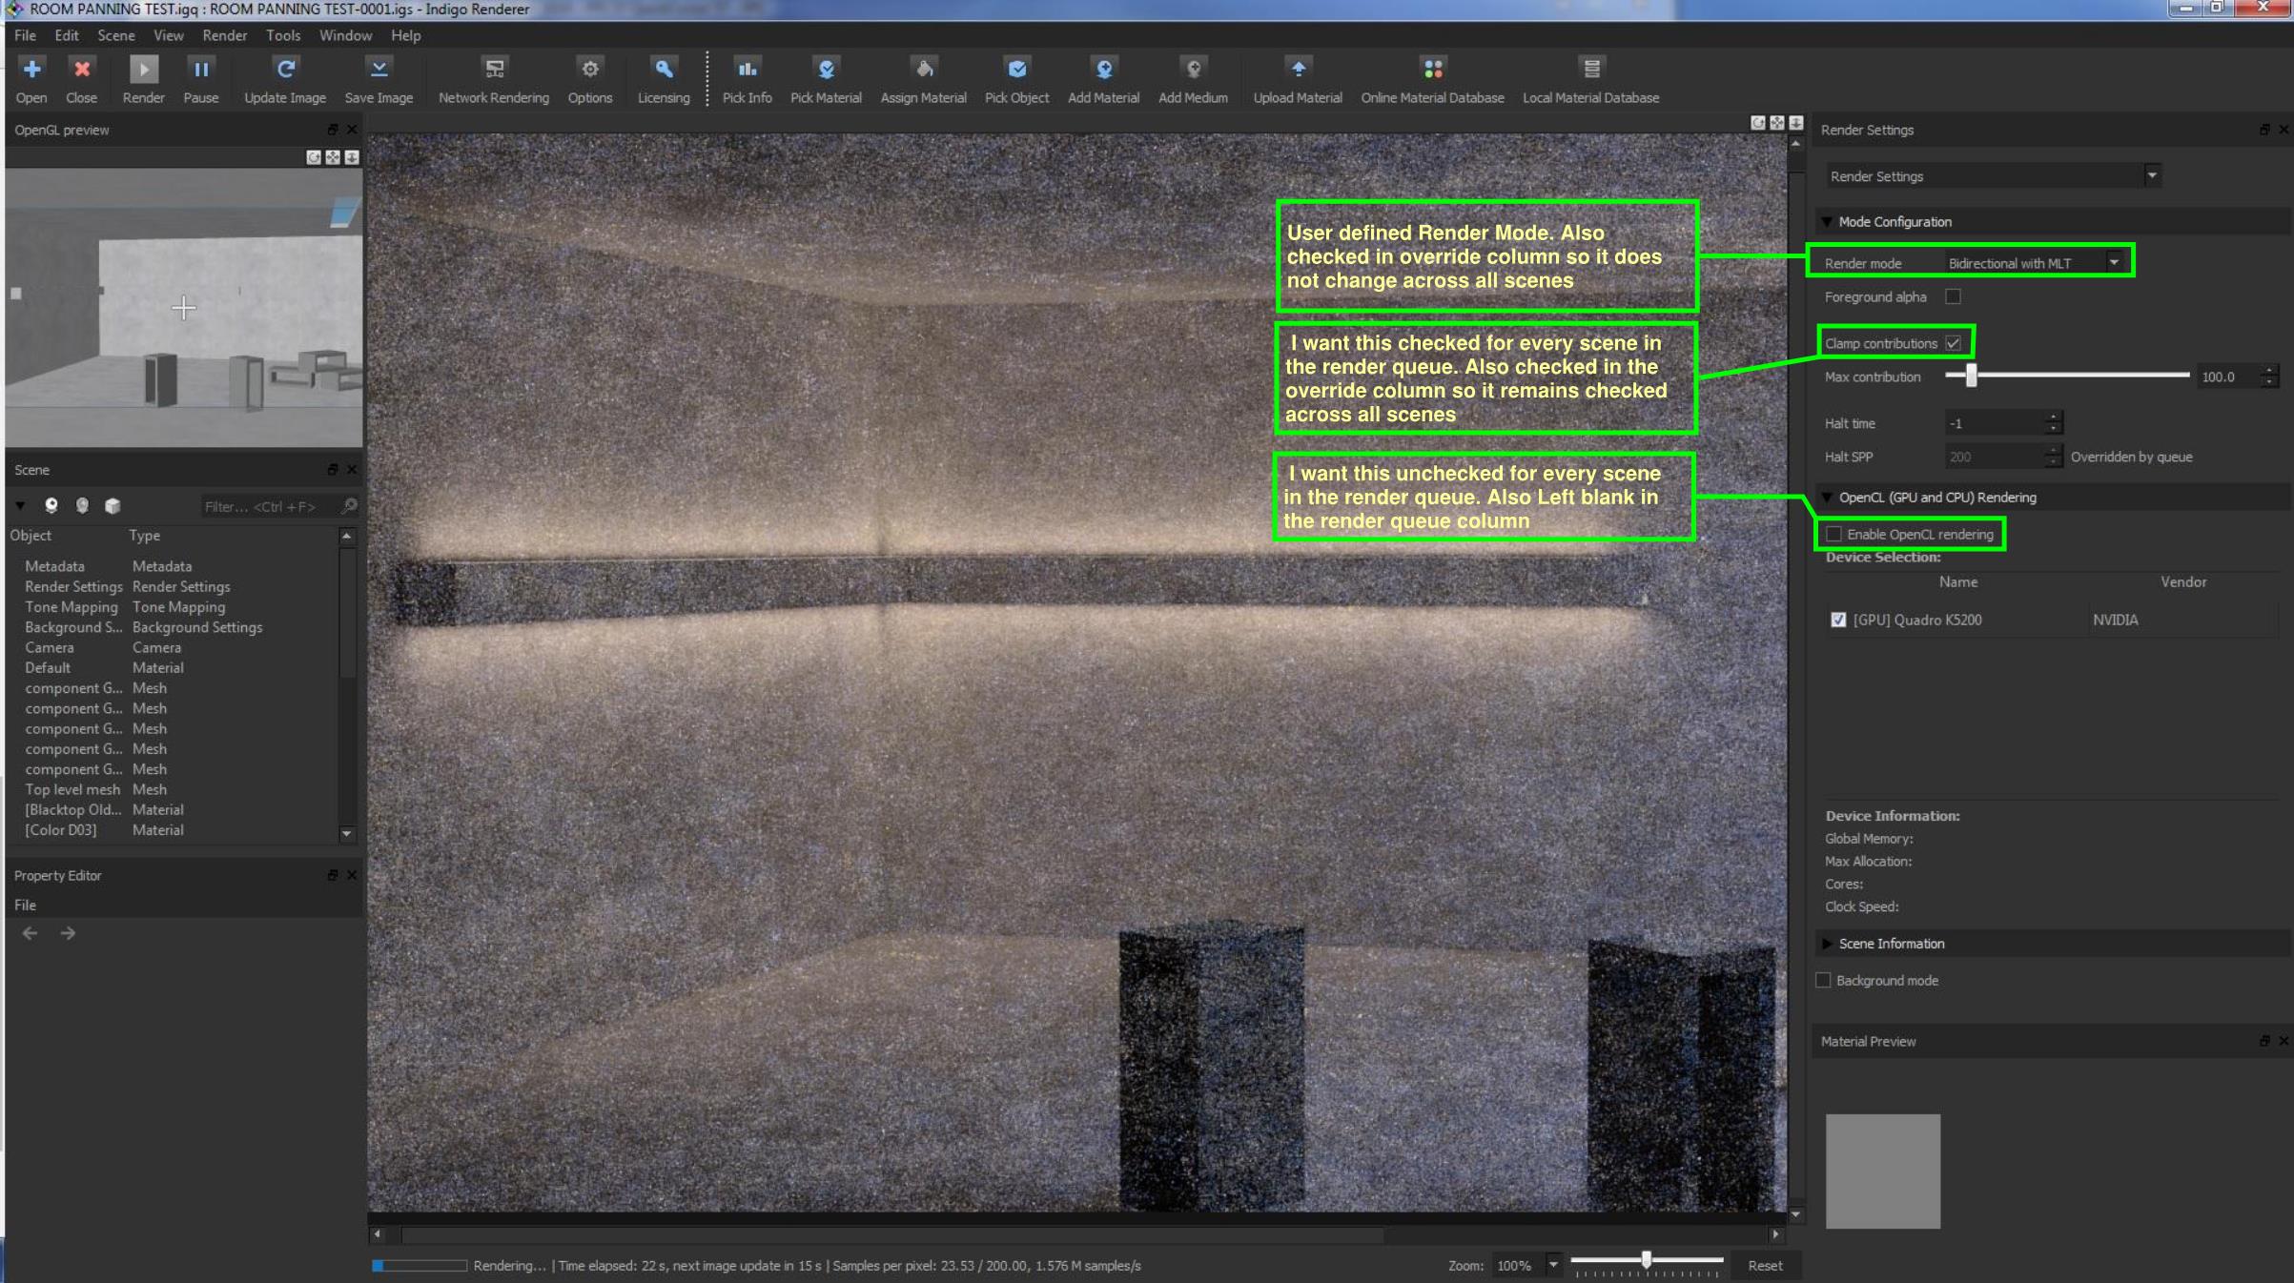
Task: Click the Update Image icon
Action: pyautogui.click(x=285, y=70)
